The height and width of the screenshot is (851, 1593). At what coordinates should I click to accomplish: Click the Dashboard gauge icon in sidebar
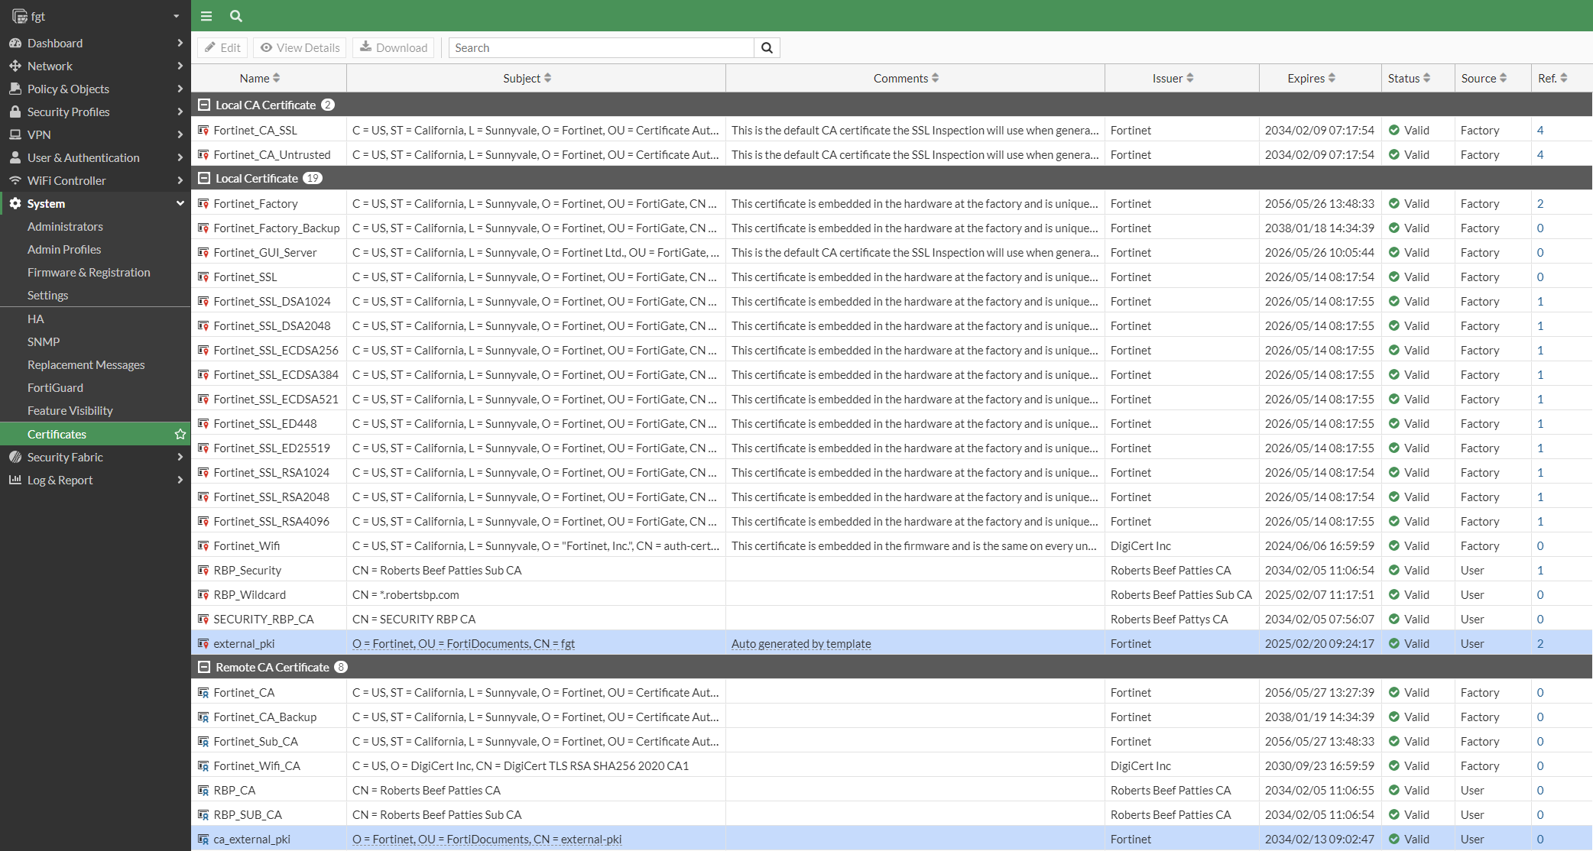pos(15,43)
